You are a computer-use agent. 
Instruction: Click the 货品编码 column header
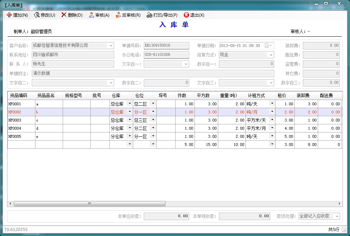tap(21, 96)
